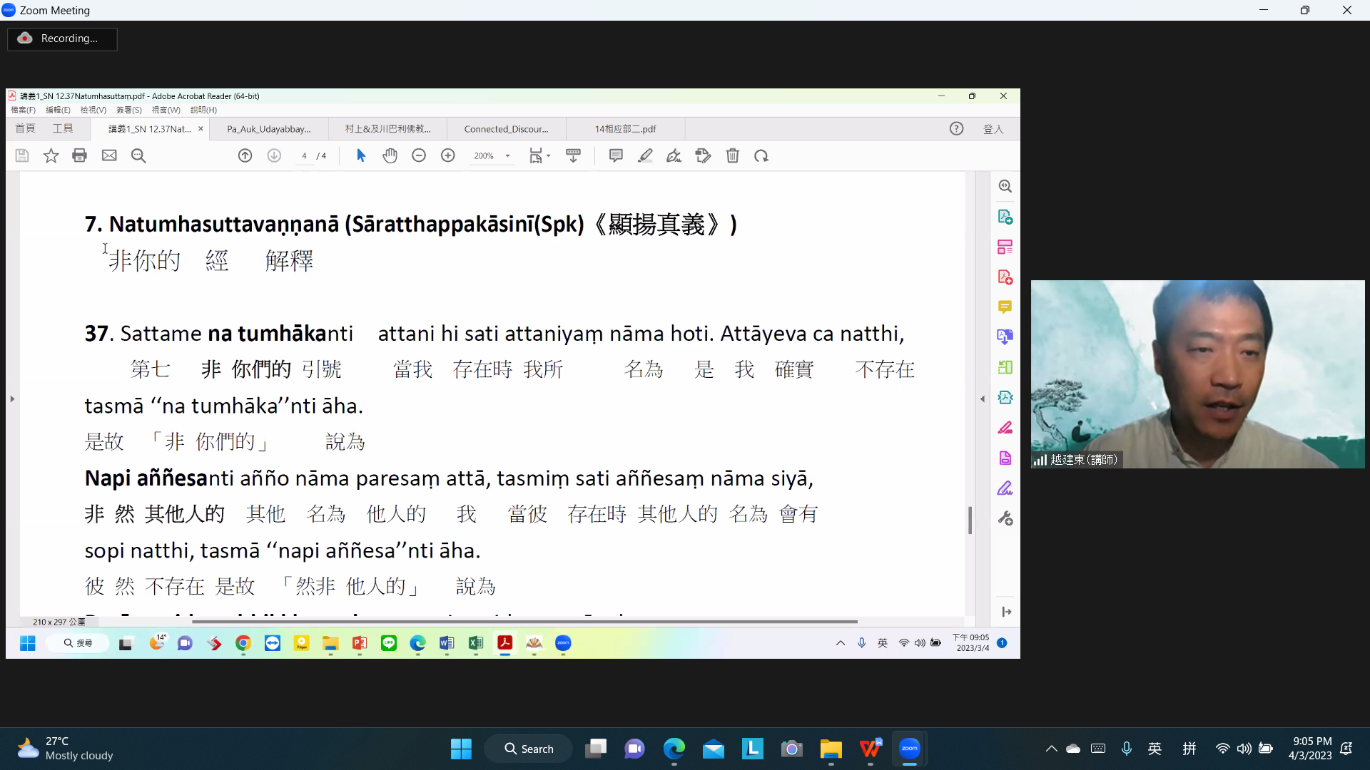Screen dimensions: 1370x770
Task: Go to previous page with up arrow
Action: (x=245, y=155)
